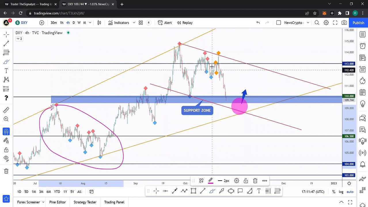Open the Strategy Tester tab
The image size is (368, 207).
tap(85, 202)
